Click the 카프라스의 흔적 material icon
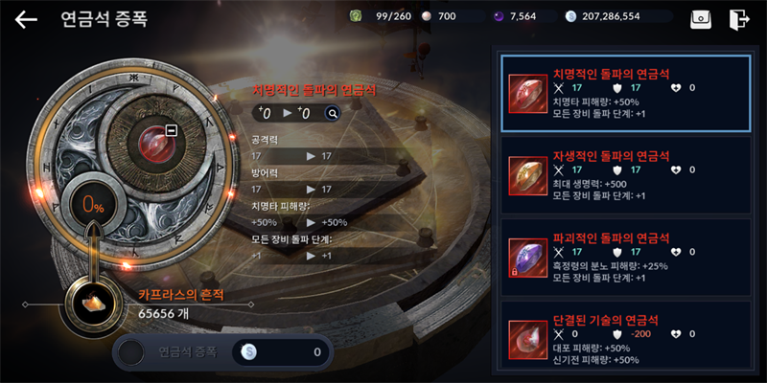The height and width of the screenshot is (383, 767). [89, 304]
